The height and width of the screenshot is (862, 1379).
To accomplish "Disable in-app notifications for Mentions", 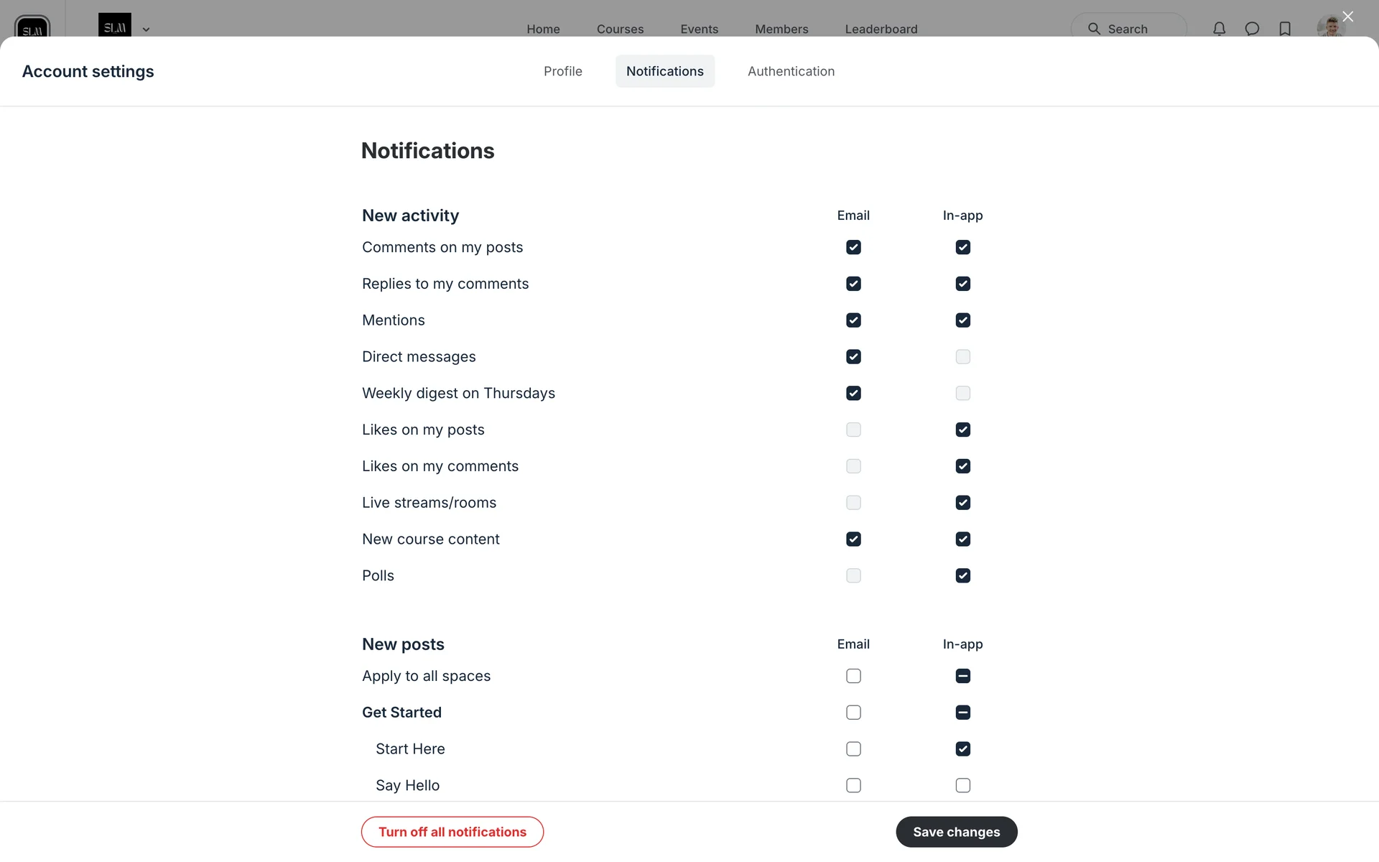I will coord(962,320).
